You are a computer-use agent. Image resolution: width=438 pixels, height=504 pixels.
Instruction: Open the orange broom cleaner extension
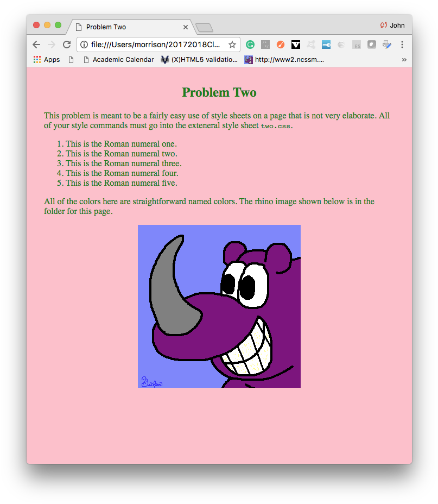click(x=281, y=45)
